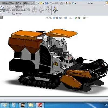The image size is (108, 108).
Task: Click the pin icon beside the menu bar
Action: click(33, 3)
